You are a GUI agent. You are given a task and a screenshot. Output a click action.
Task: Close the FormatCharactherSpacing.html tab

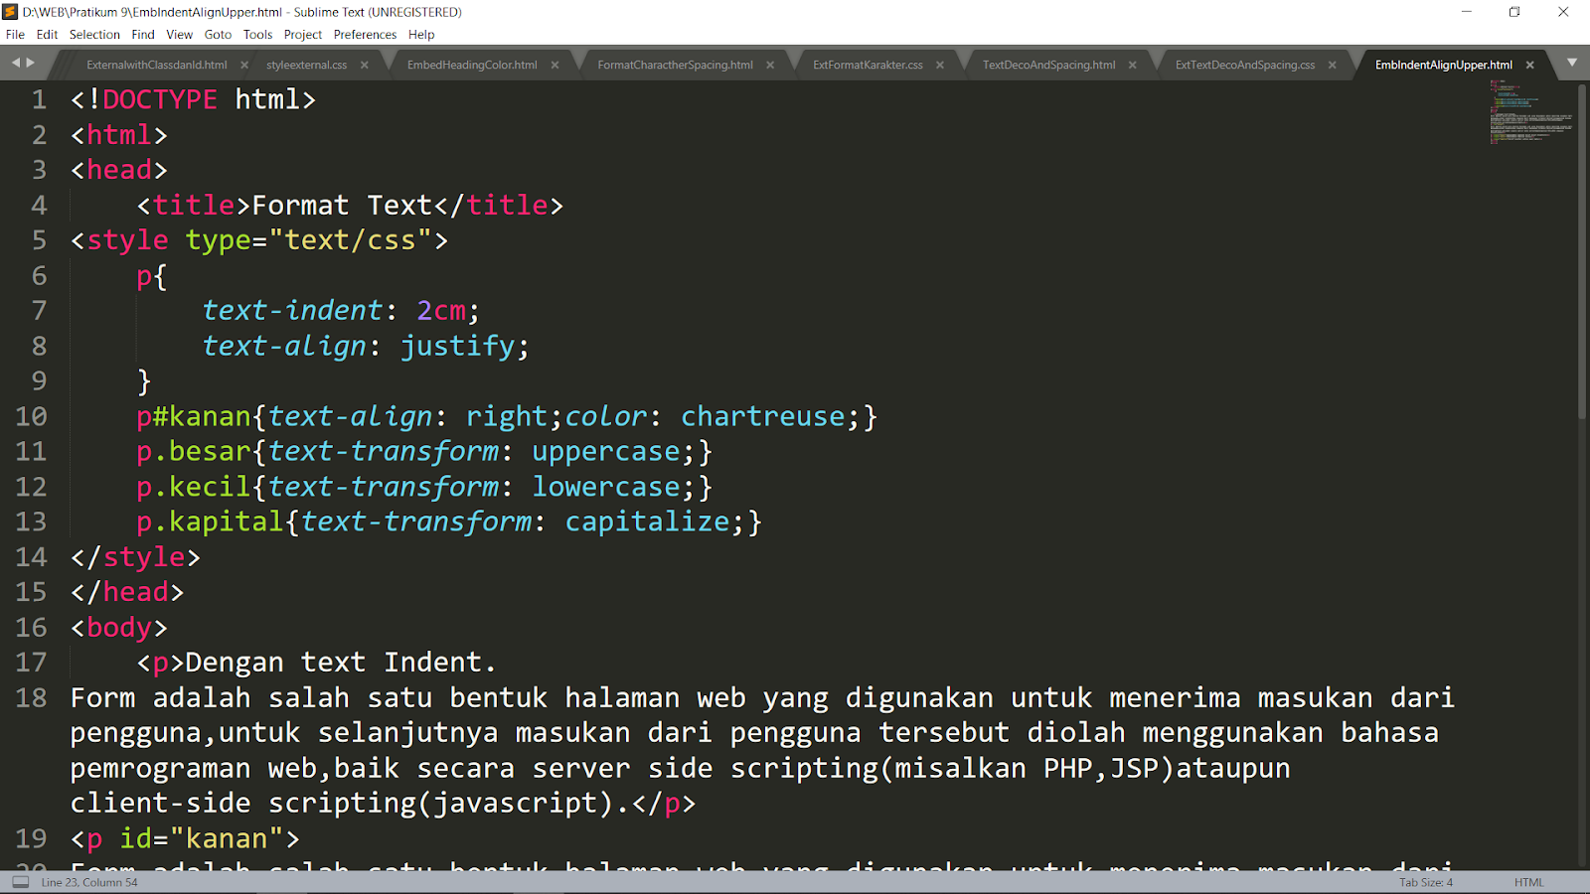click(x=770, y=64)
